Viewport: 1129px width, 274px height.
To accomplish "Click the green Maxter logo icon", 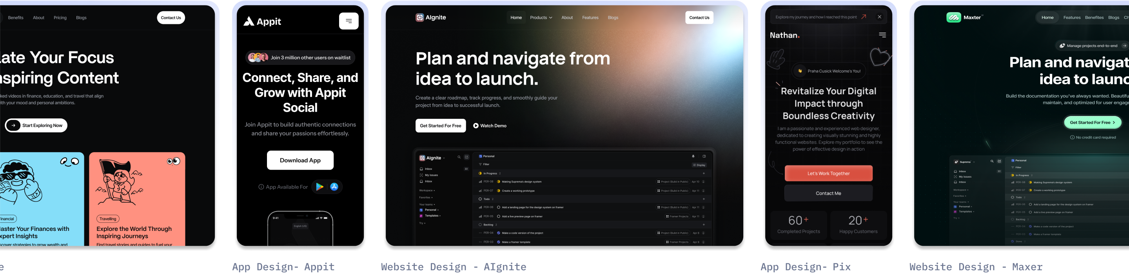I will pos(953,18).
